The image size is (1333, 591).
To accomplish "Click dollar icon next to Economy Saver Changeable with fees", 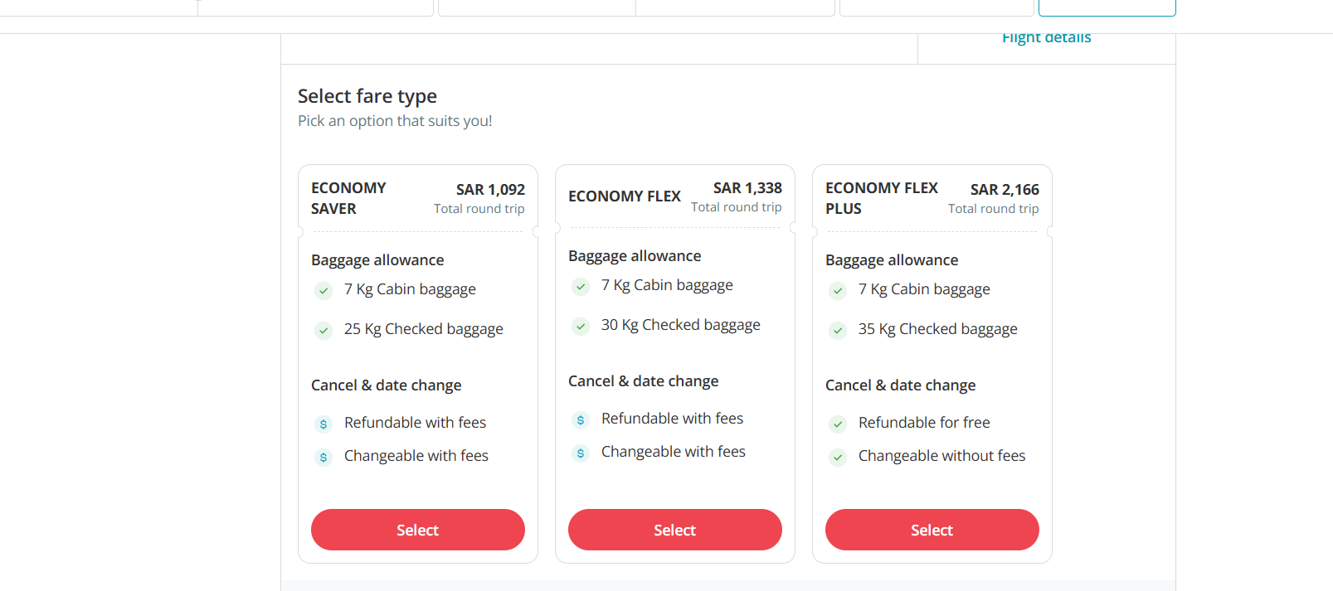I will pos(324,458).
